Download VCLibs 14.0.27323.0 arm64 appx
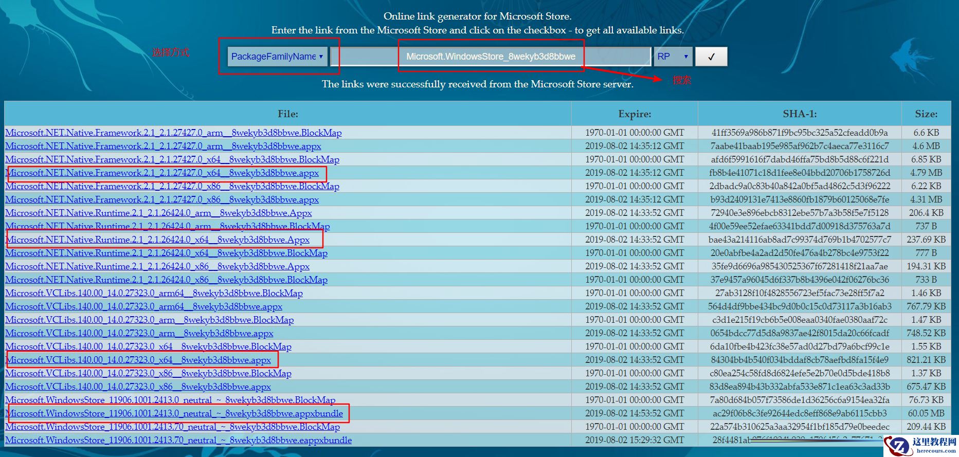The height and width of the screenshot is (457, 959). tap(144, 306)
